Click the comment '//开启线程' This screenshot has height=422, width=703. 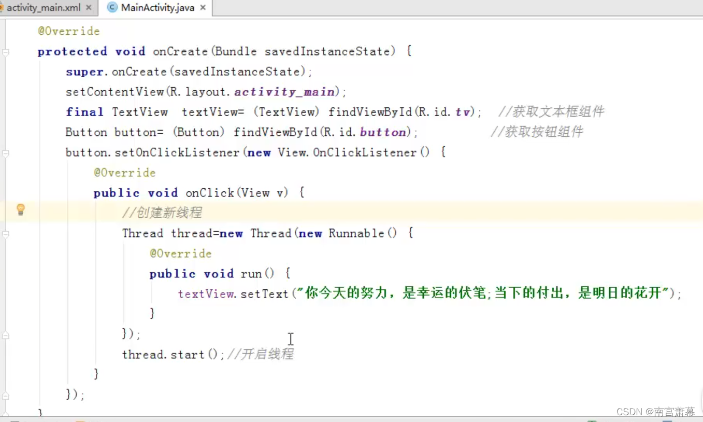[261, 354]
